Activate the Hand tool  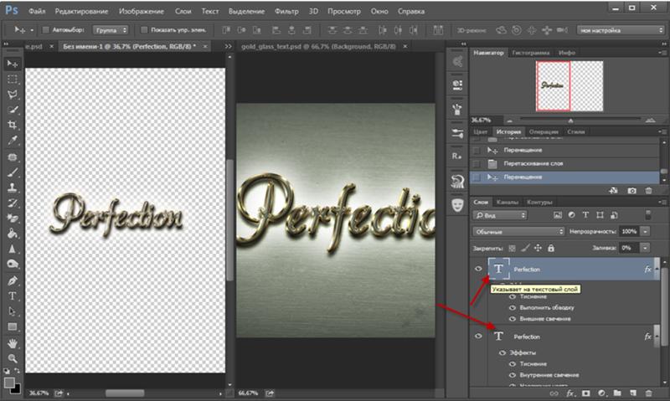click(13, 342)
